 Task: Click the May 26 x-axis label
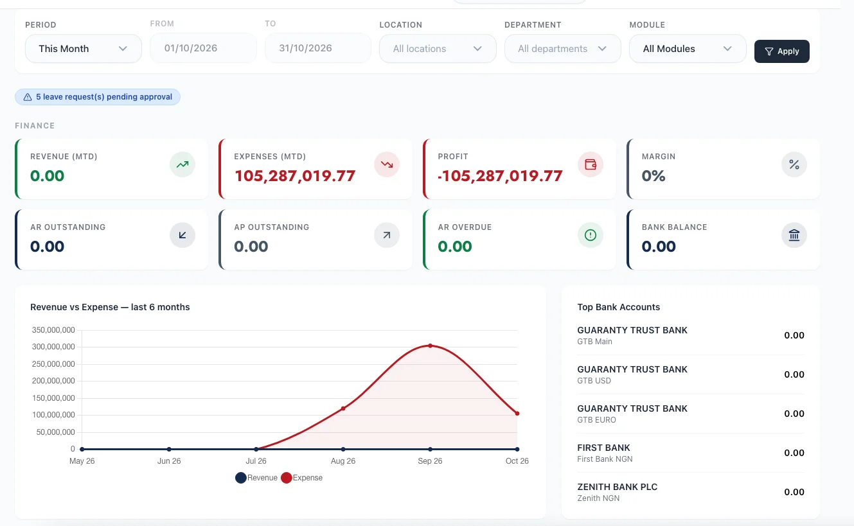tap(82, 461)
